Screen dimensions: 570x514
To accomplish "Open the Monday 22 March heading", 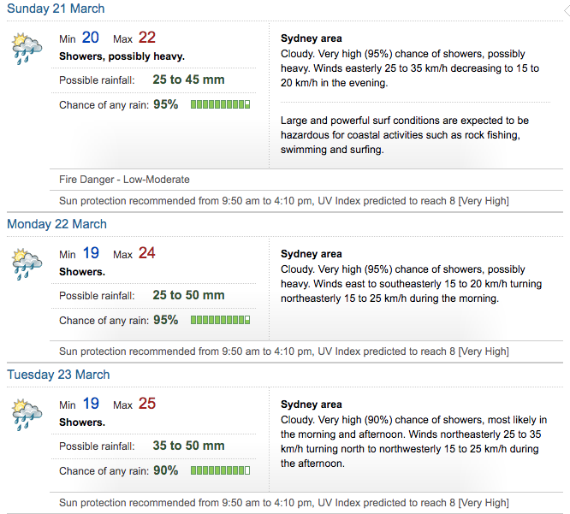I will coord(56,224).
